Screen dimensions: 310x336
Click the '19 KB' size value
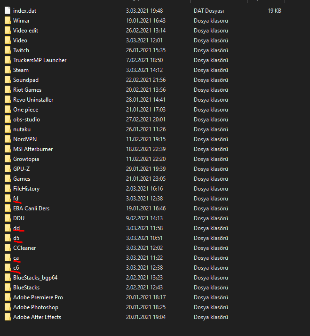[274, 11]
